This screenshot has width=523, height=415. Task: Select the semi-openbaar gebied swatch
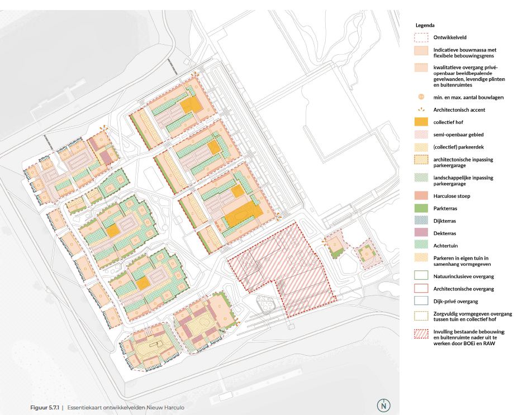click(421, 135)
